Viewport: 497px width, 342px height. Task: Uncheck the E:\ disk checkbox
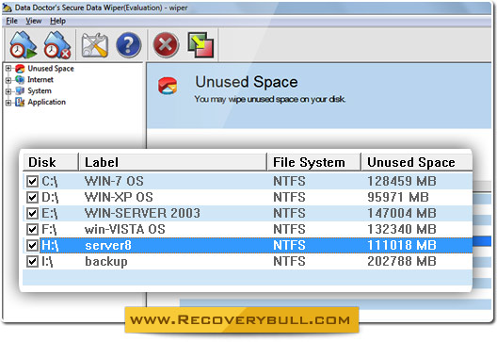click(32, 213)
